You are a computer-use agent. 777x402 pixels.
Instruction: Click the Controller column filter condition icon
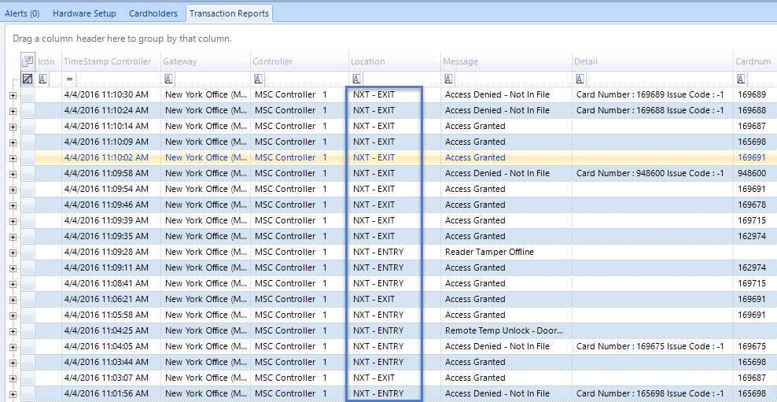click(x=258, y=79)
